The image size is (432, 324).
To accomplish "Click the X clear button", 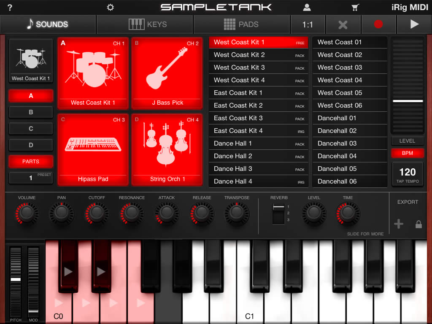I will 343,24.
